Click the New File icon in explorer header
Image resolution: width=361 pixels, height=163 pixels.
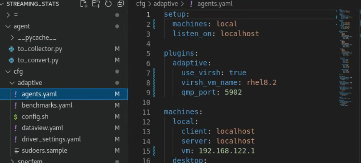tap(84, 4)
